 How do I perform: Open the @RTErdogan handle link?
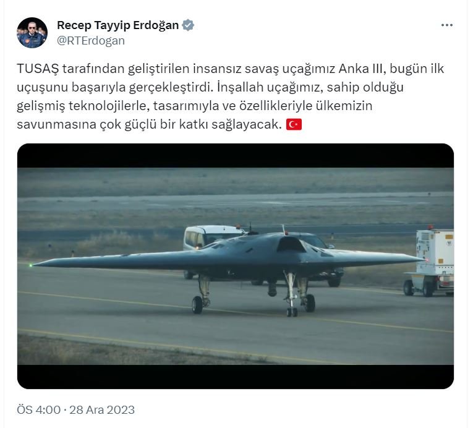91,41
